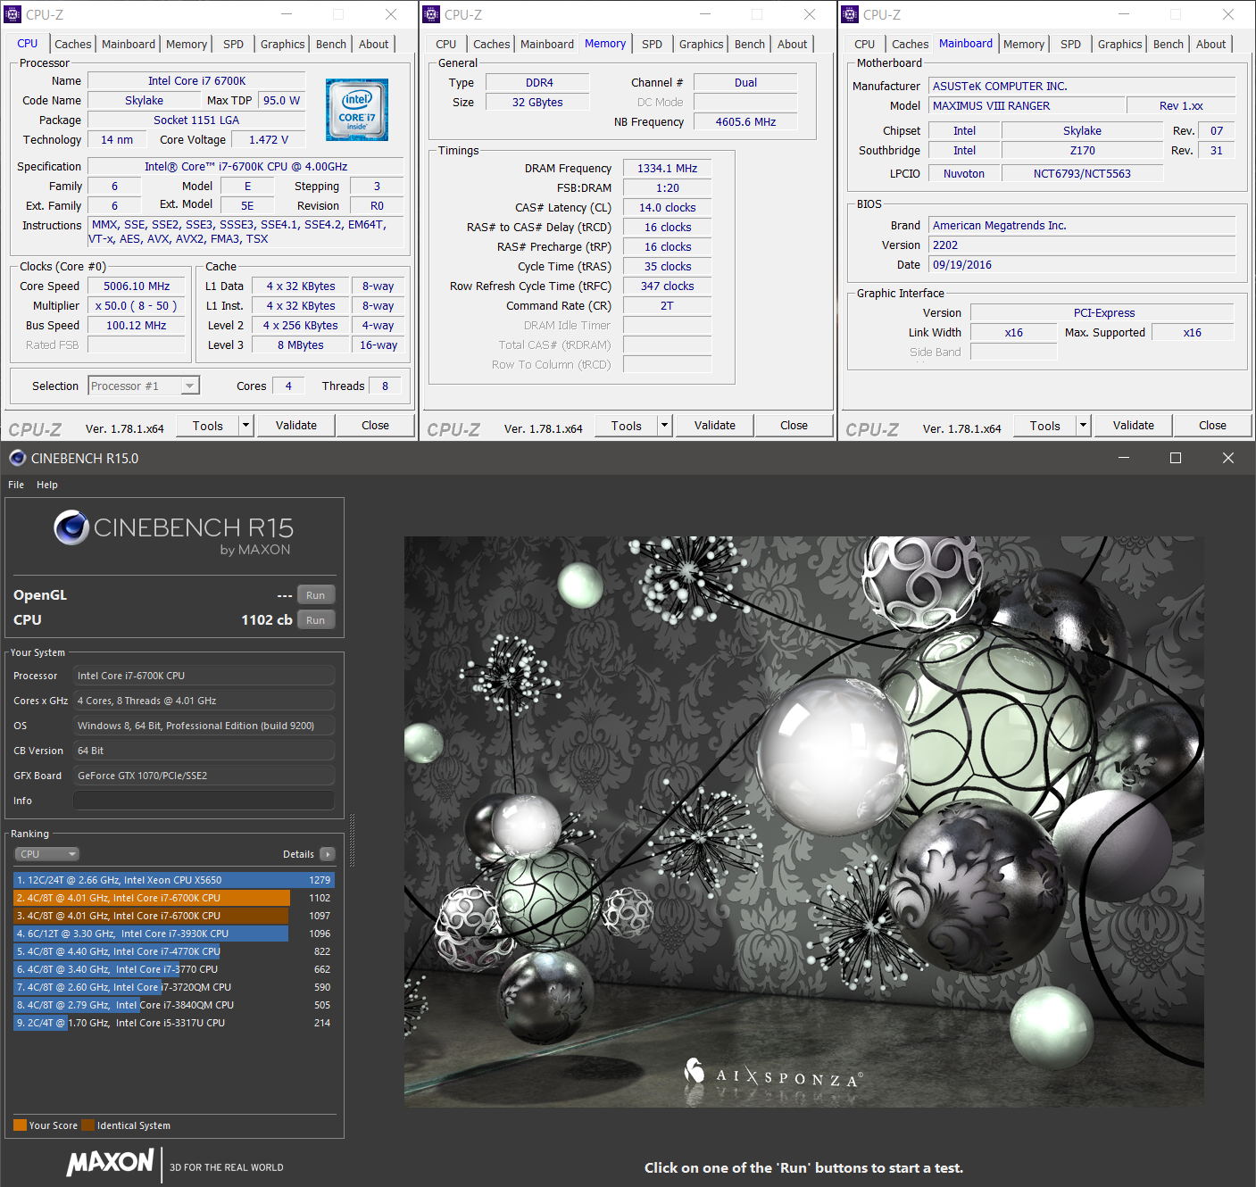Click the Cinebench title bar app icon
The image size is (1256, 1187).
[17, 458]
